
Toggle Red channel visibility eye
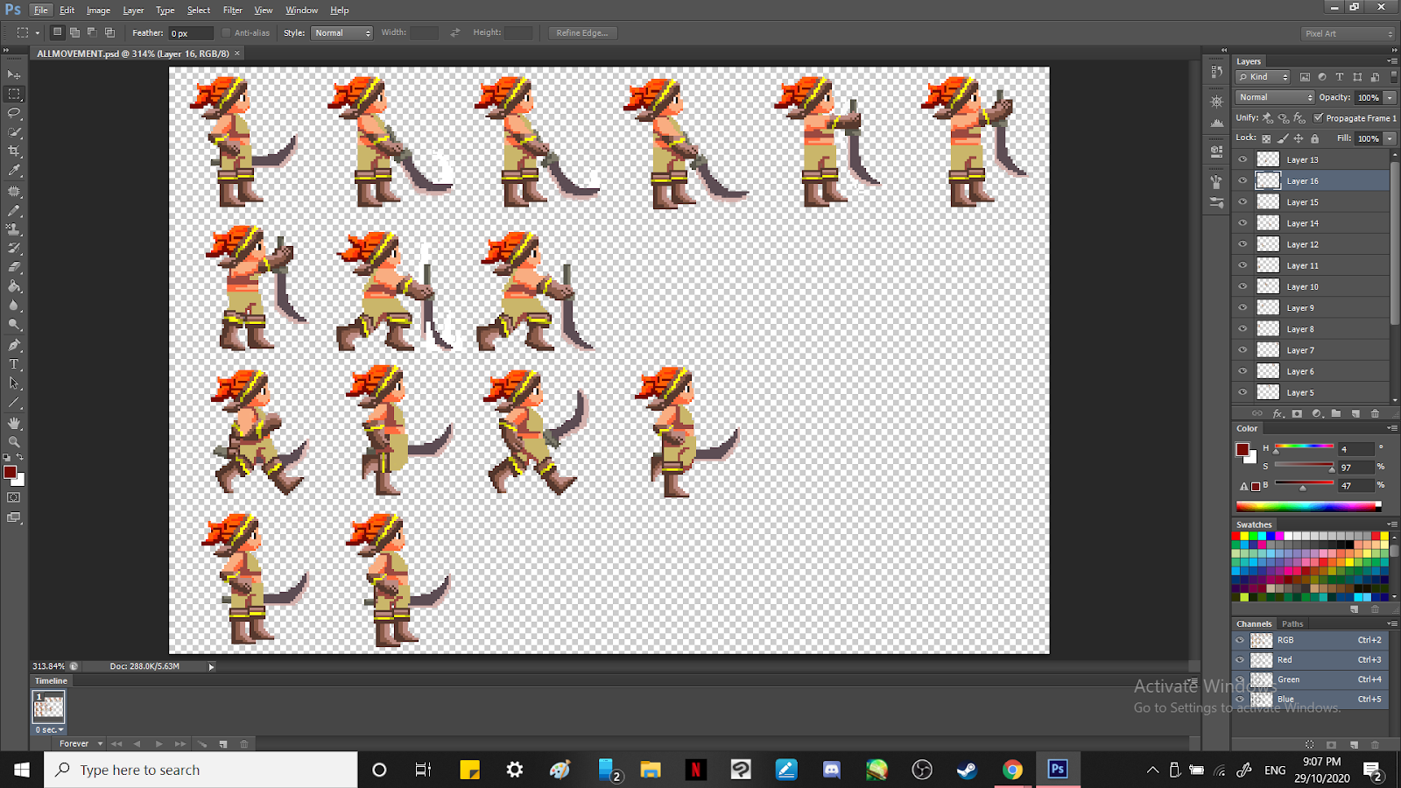point(1240,659)
